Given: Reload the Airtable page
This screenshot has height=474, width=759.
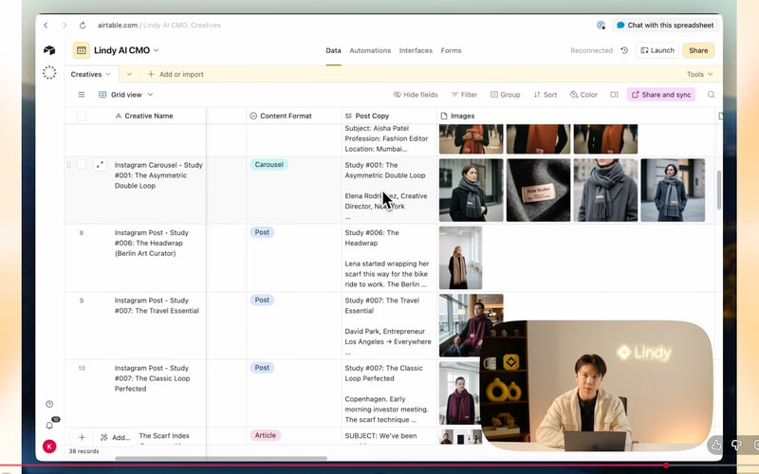Looking at the screenshot, I should coord(83,26).
